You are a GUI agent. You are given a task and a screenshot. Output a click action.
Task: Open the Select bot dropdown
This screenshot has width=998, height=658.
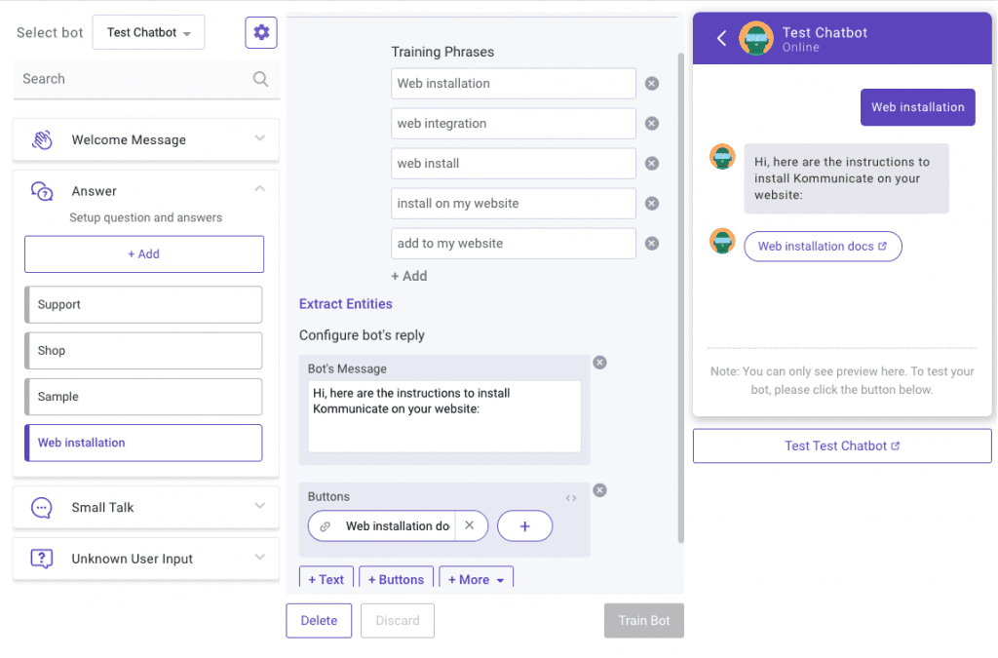tap(148, 32)
